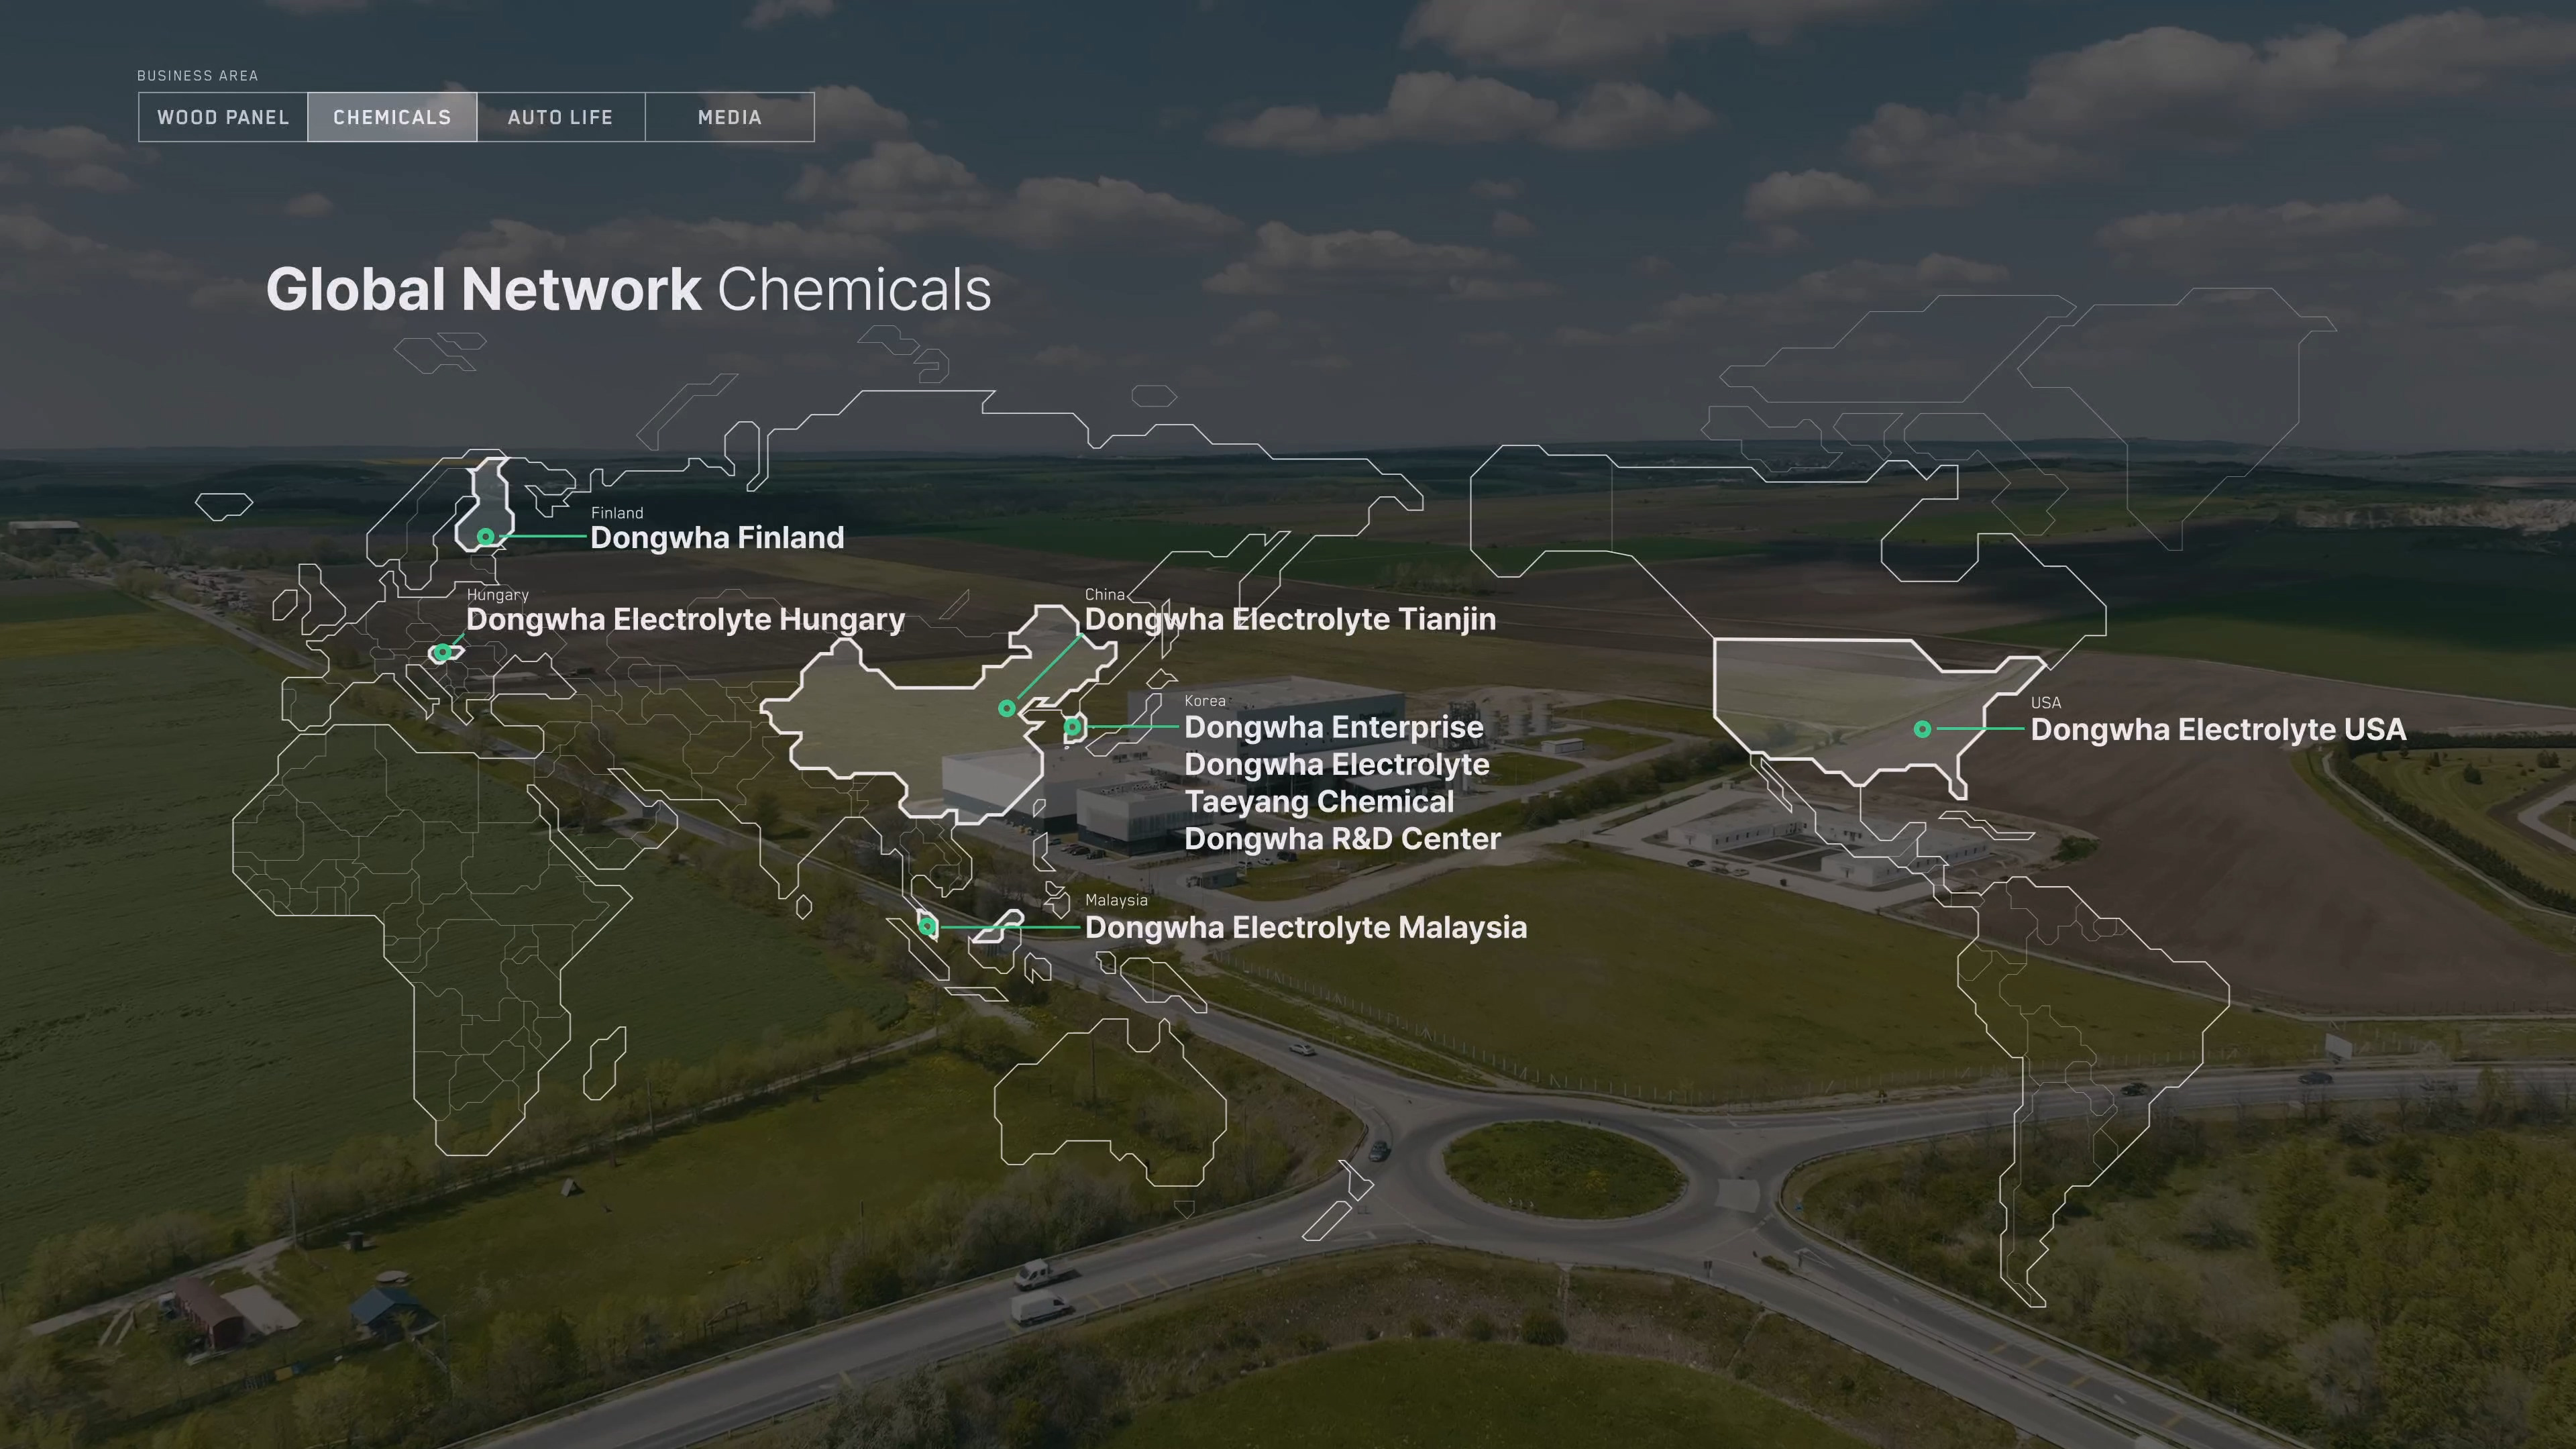Open Dongwha Finland link

pos(717,538)
